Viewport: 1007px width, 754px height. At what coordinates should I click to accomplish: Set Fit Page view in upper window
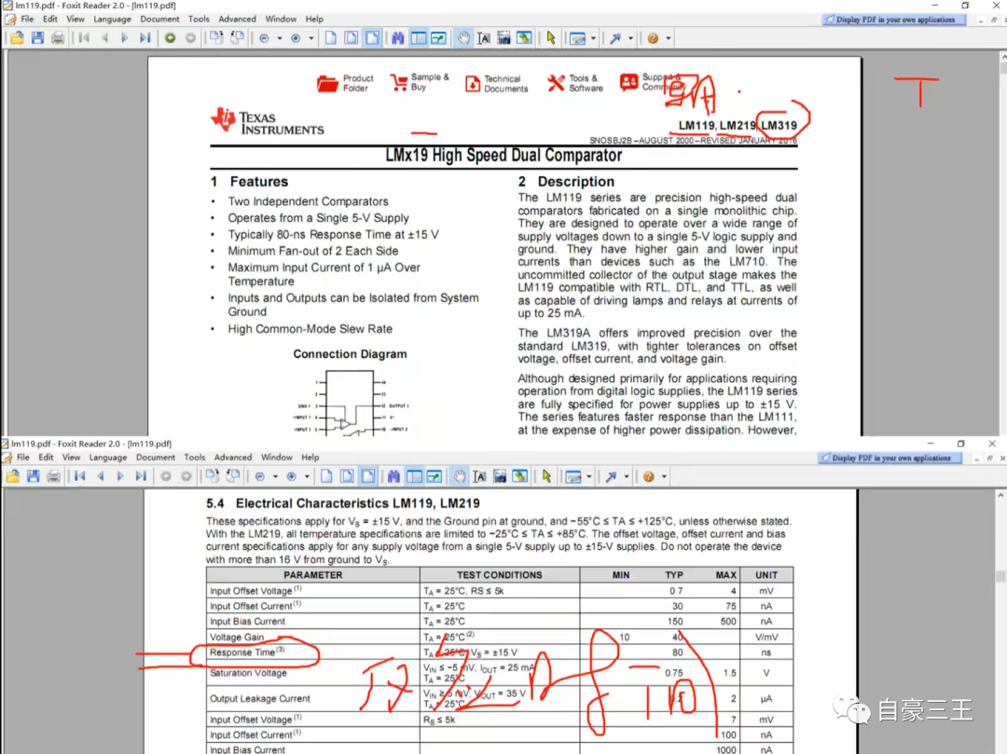(352, 38)
